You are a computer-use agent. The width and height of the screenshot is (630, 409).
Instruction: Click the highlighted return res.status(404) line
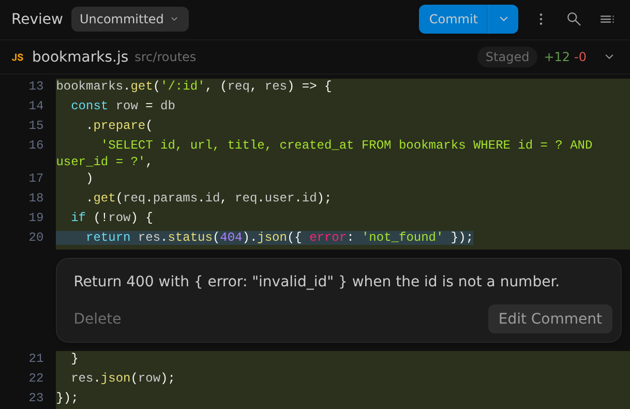[x=265, y=237]
